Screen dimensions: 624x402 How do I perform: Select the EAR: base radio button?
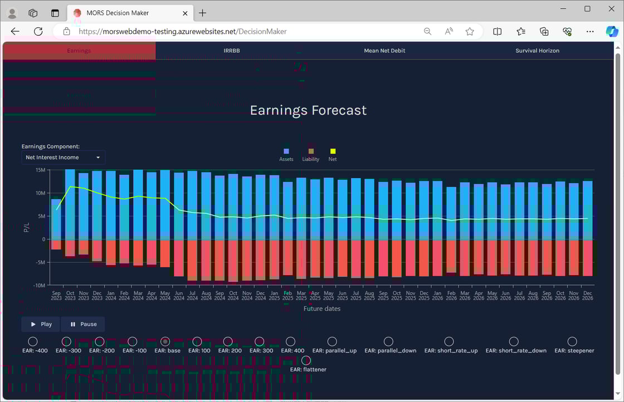click(165, 342)
